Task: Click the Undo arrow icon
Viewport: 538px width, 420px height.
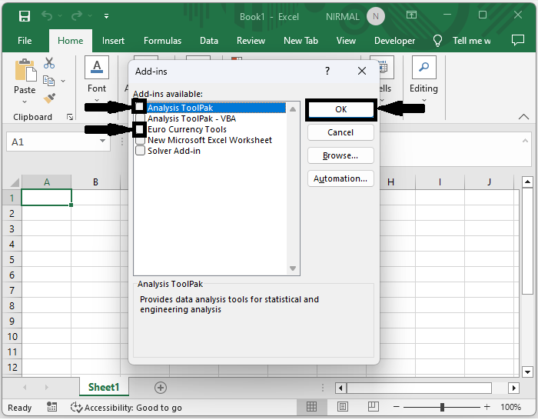Action: [47, 16]
